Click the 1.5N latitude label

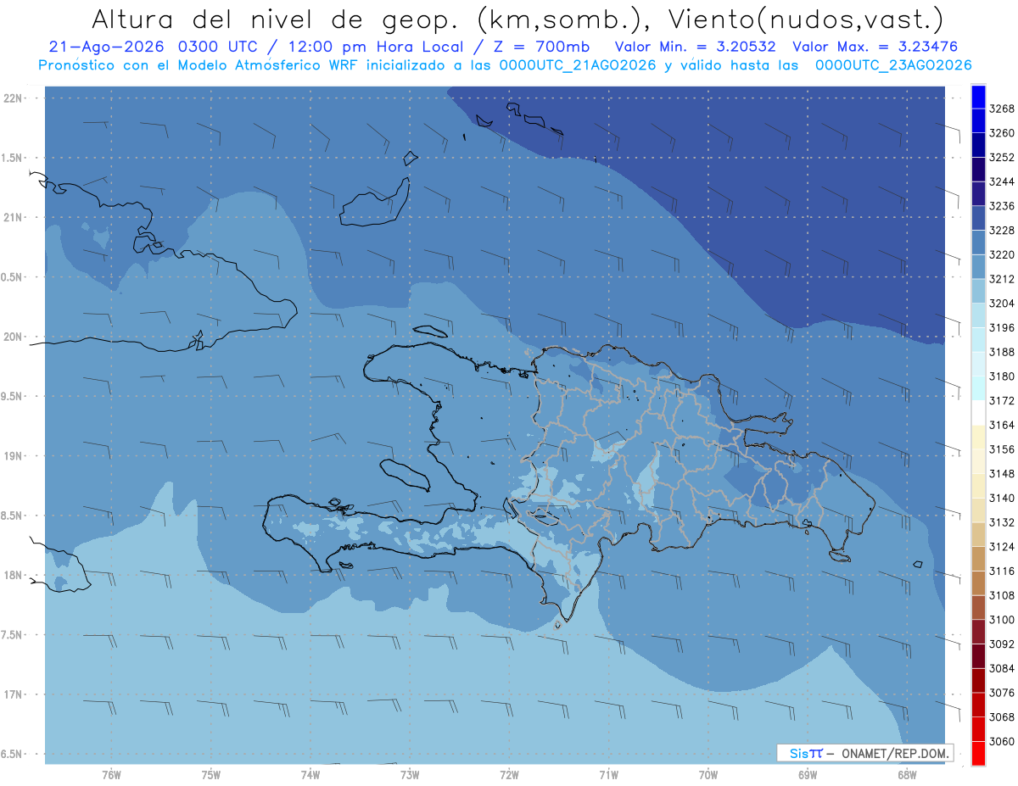(x=13, y=158)
